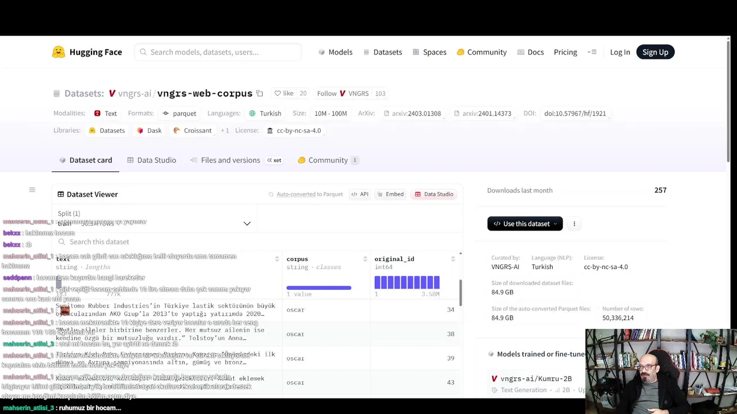This screenshot has height=414, width=737.
Task: Click the number of rows value 50,336,214
Action: 618,318
